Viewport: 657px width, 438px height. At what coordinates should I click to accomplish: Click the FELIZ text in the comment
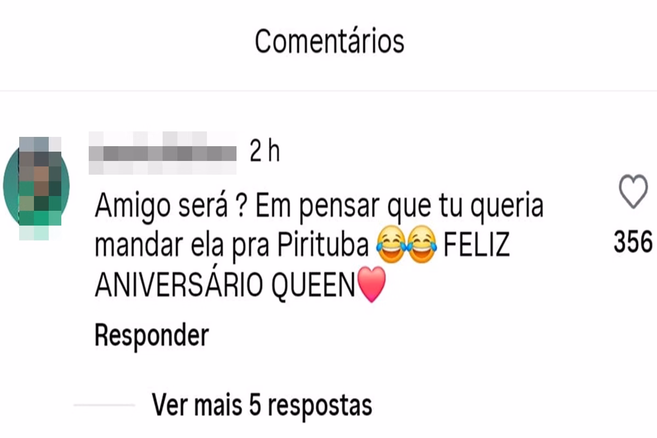coord(476,247)
